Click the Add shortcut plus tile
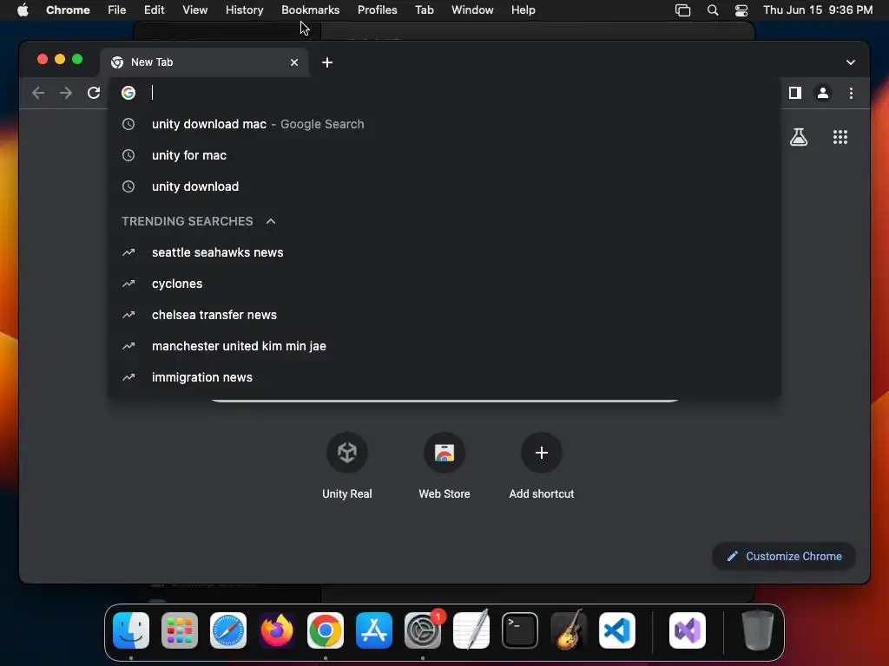Screen dimensions: 889x666 click(542, 466)
